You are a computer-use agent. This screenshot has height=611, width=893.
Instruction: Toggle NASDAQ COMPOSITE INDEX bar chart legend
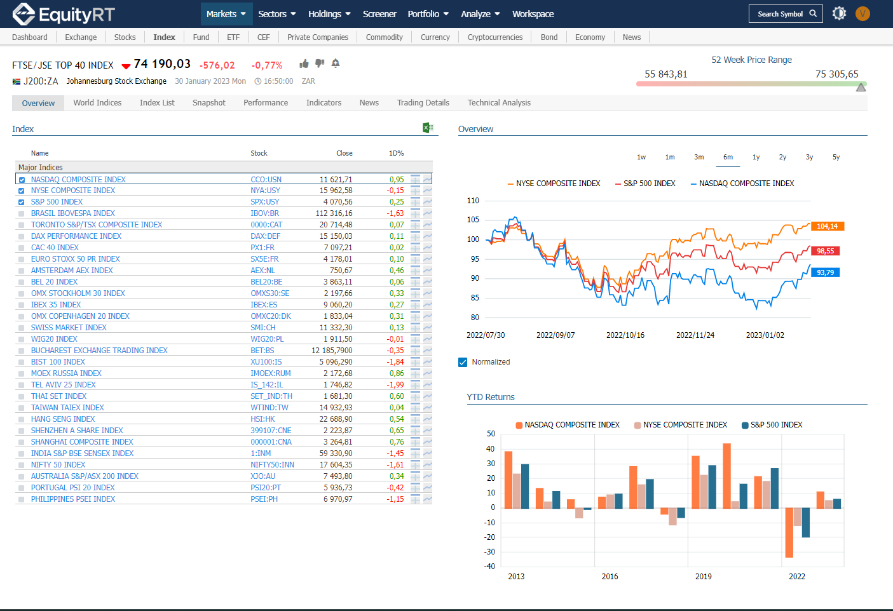(568, 425)
